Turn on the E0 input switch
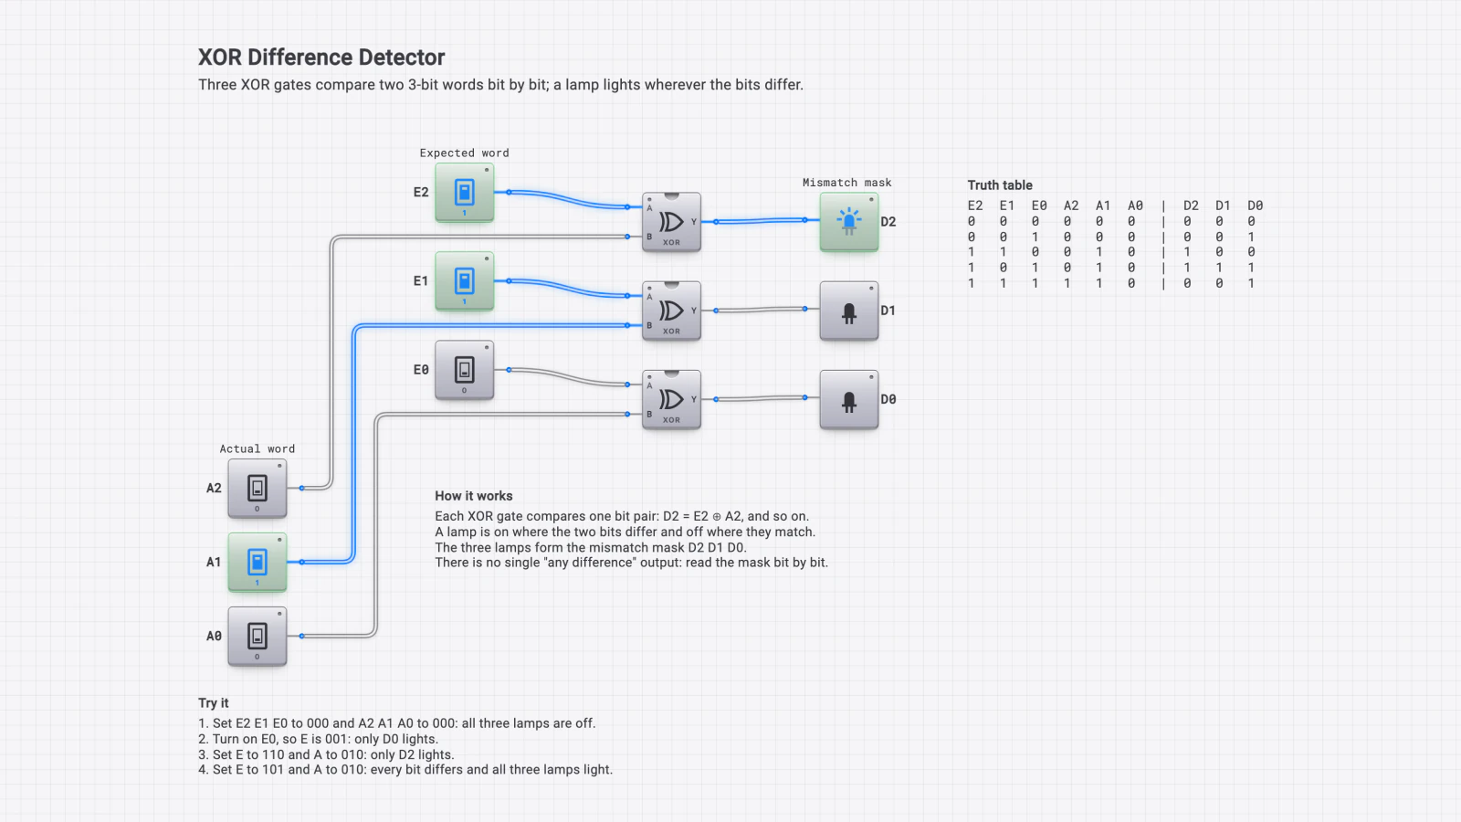Viewport: 1461px width, 822px height. (x=465, y=370)
